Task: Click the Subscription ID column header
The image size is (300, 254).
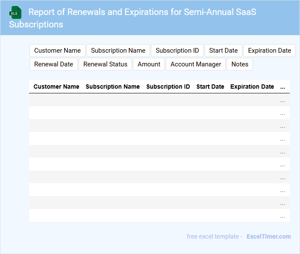Action: [168, 87]
